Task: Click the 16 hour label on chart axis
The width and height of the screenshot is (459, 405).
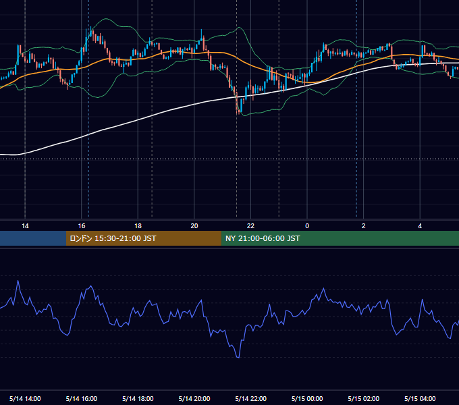Action: [x=82, y=226]
